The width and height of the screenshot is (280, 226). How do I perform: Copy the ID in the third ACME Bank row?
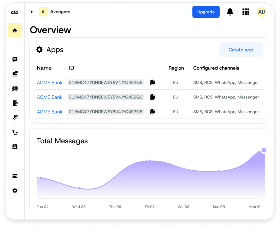152,111
